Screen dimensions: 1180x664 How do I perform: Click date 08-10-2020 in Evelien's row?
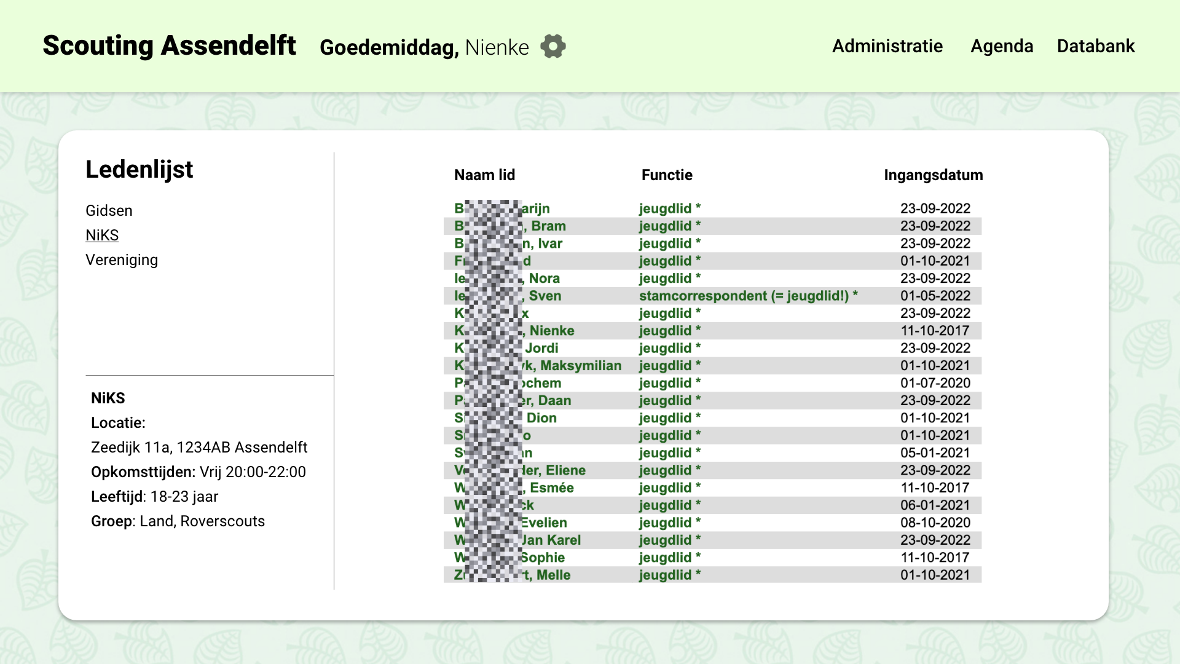coord(935,522)
